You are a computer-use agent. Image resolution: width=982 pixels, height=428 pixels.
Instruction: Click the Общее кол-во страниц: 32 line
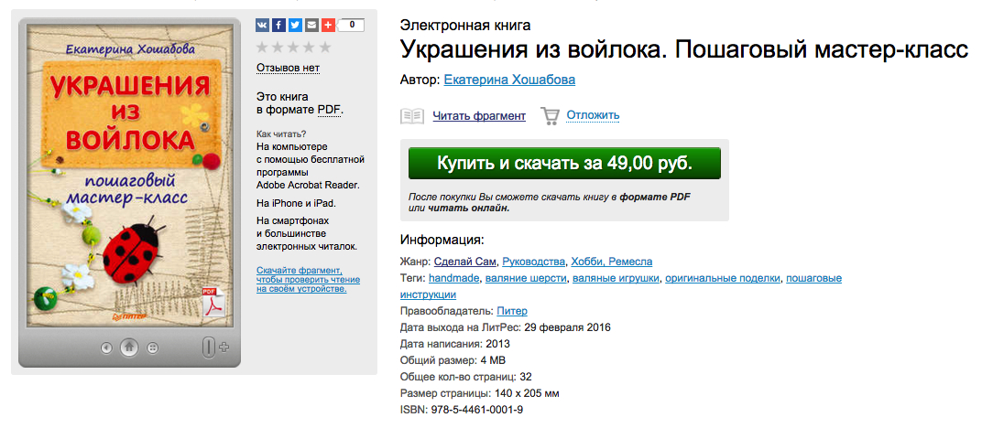(466, 377)
